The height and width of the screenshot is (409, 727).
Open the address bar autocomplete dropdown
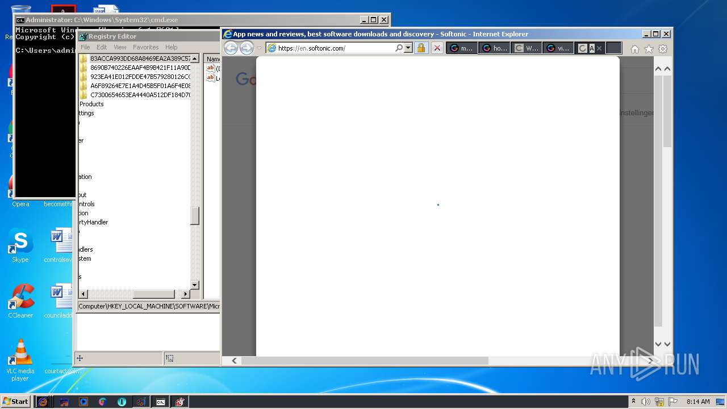pyautogui.click(x=408, y=48)
